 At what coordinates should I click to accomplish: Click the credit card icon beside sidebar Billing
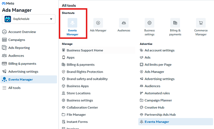4,63
